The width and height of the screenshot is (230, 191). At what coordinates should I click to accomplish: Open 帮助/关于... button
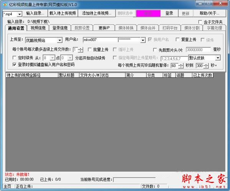[x=209, y=13]
